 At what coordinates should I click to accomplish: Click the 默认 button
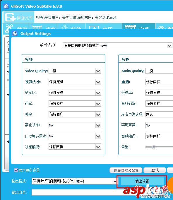[x=155, y=170]
